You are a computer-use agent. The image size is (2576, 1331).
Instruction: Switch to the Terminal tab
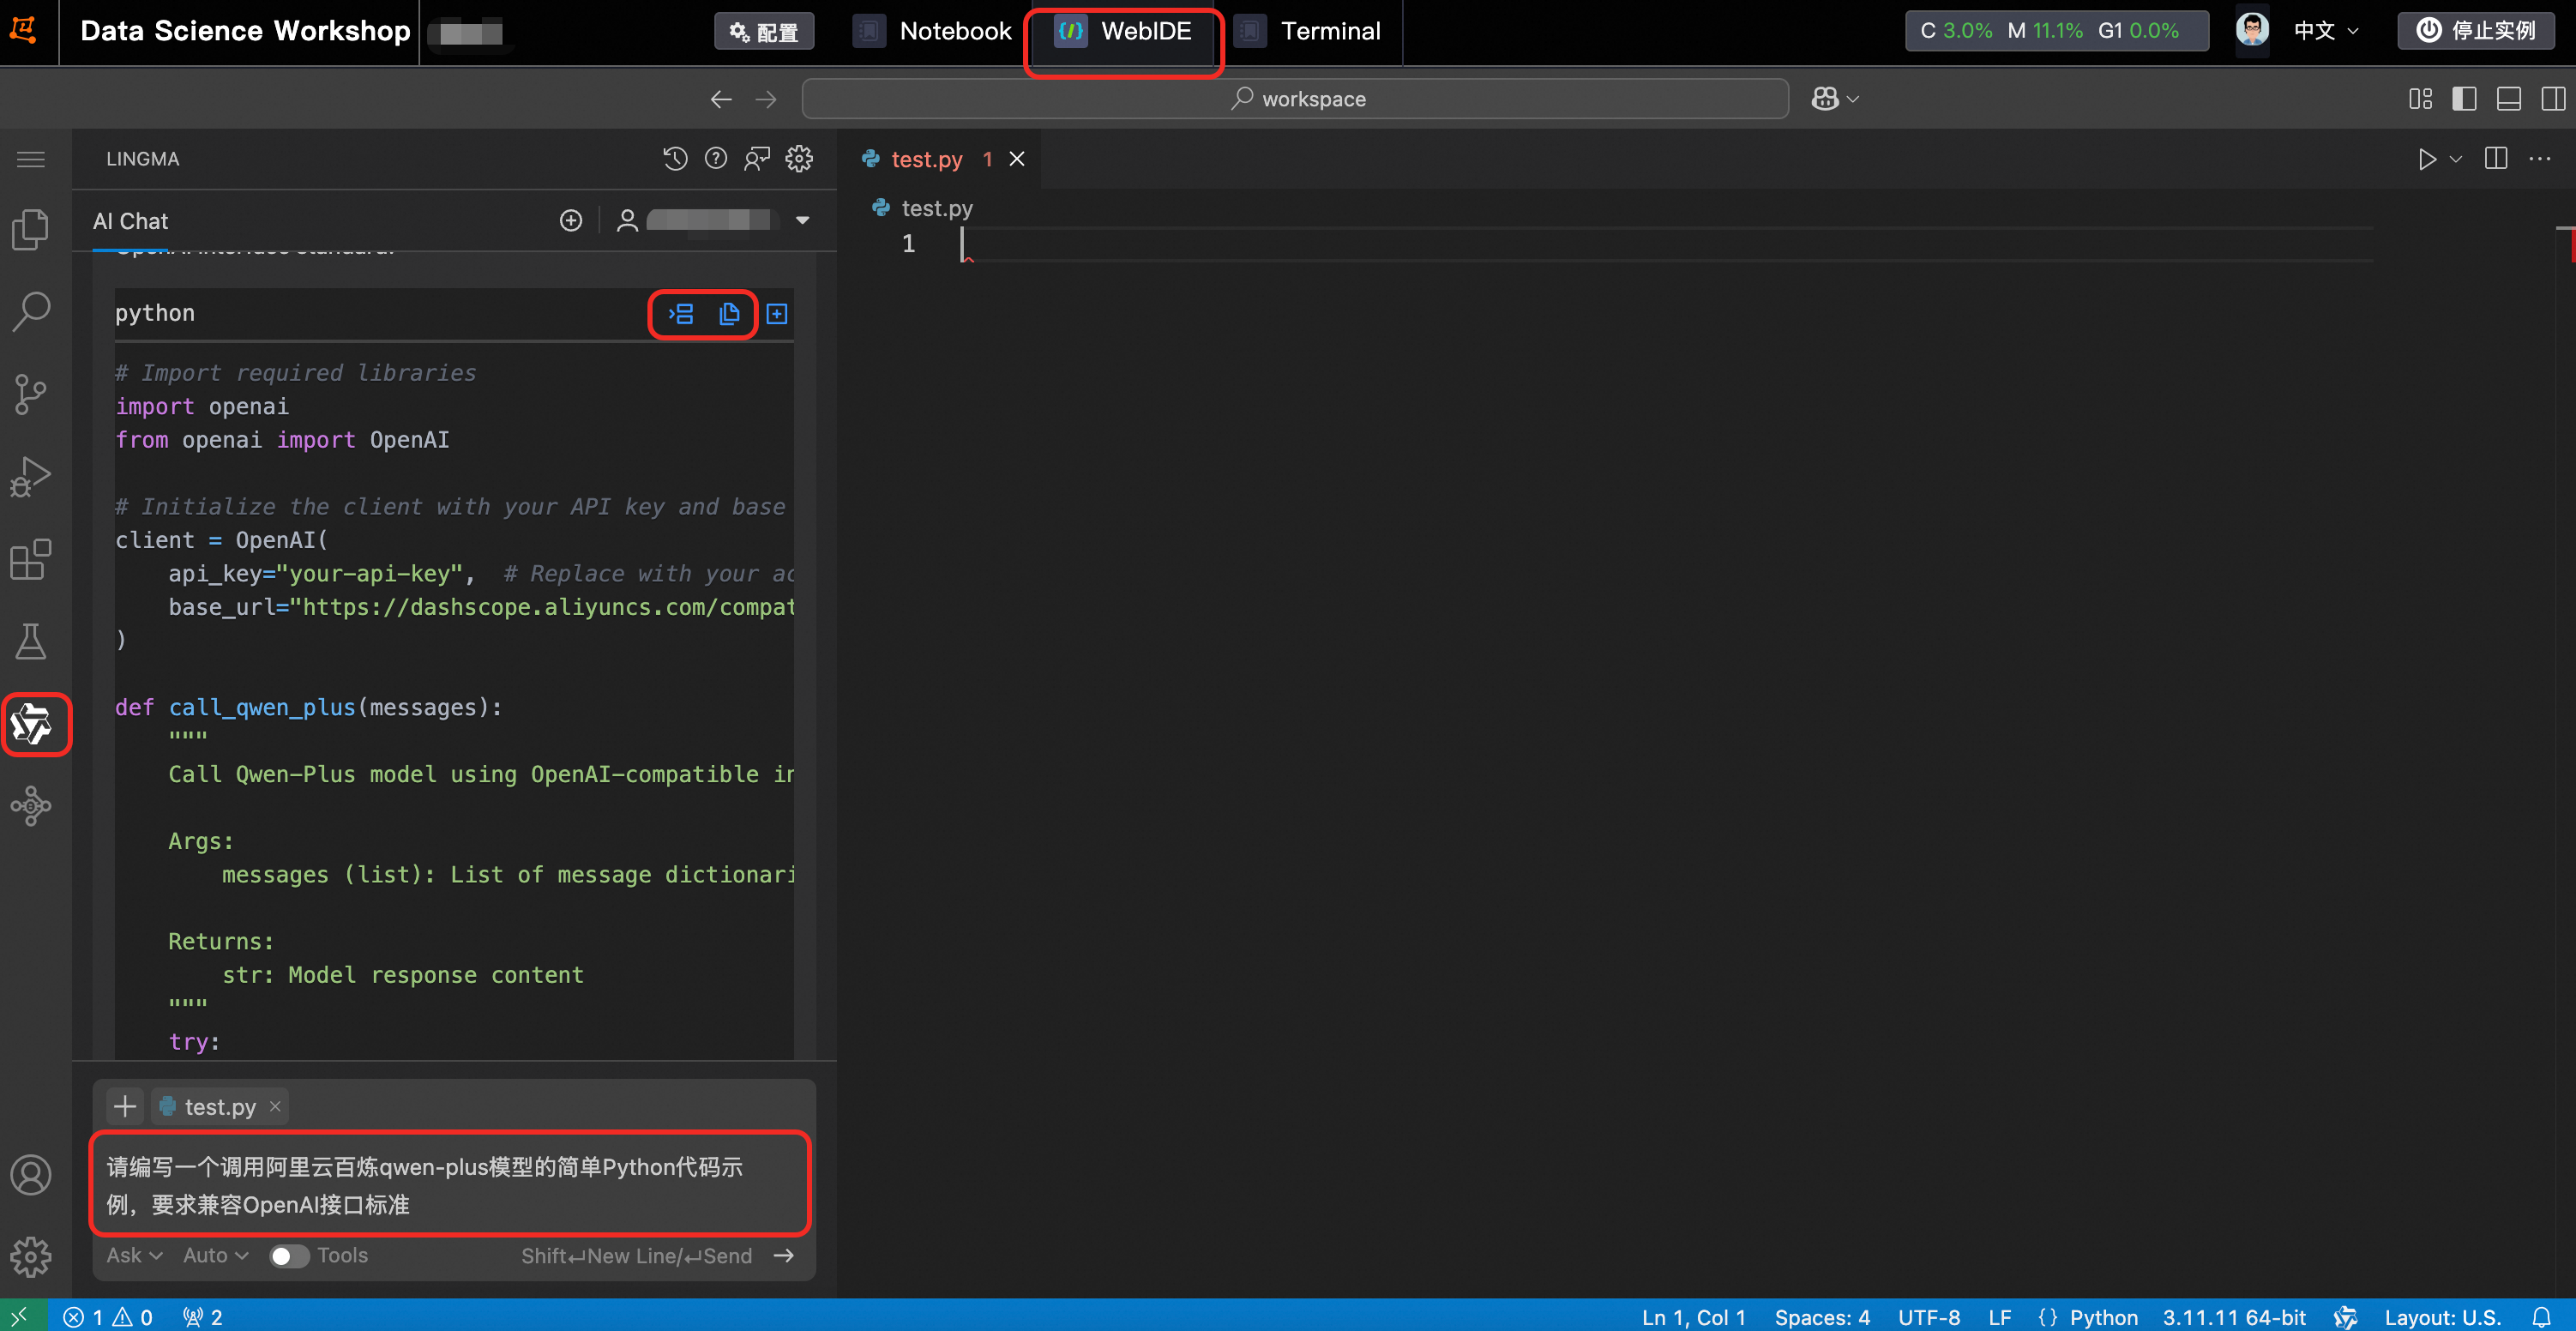point(1311,31)
